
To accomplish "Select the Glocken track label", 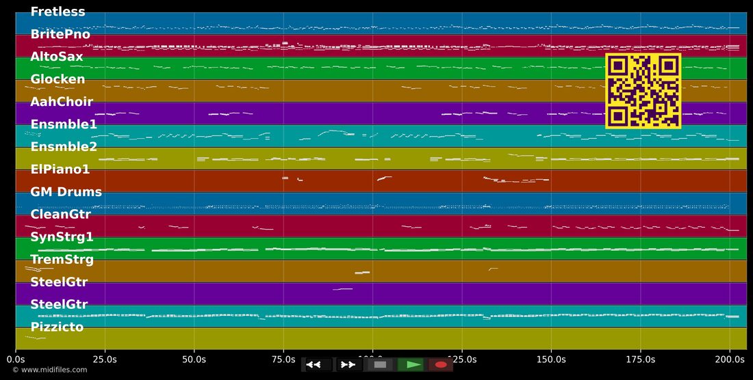I will point(58,79).
